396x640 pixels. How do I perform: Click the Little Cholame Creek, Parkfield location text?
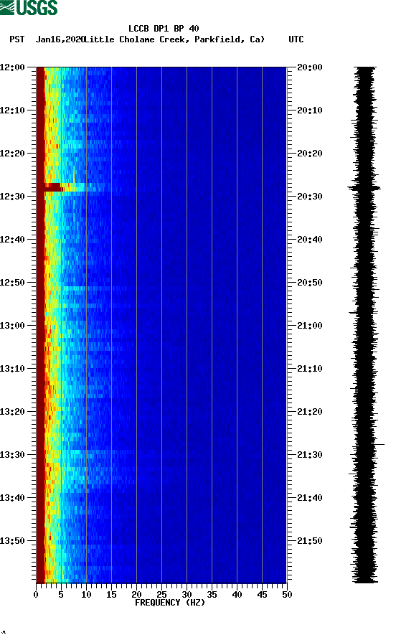pos(174,39)
